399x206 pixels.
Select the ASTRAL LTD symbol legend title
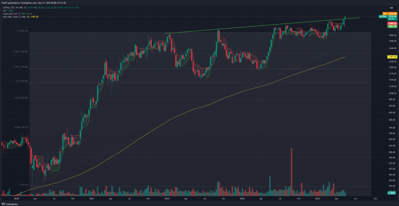[x=14, y=7]
